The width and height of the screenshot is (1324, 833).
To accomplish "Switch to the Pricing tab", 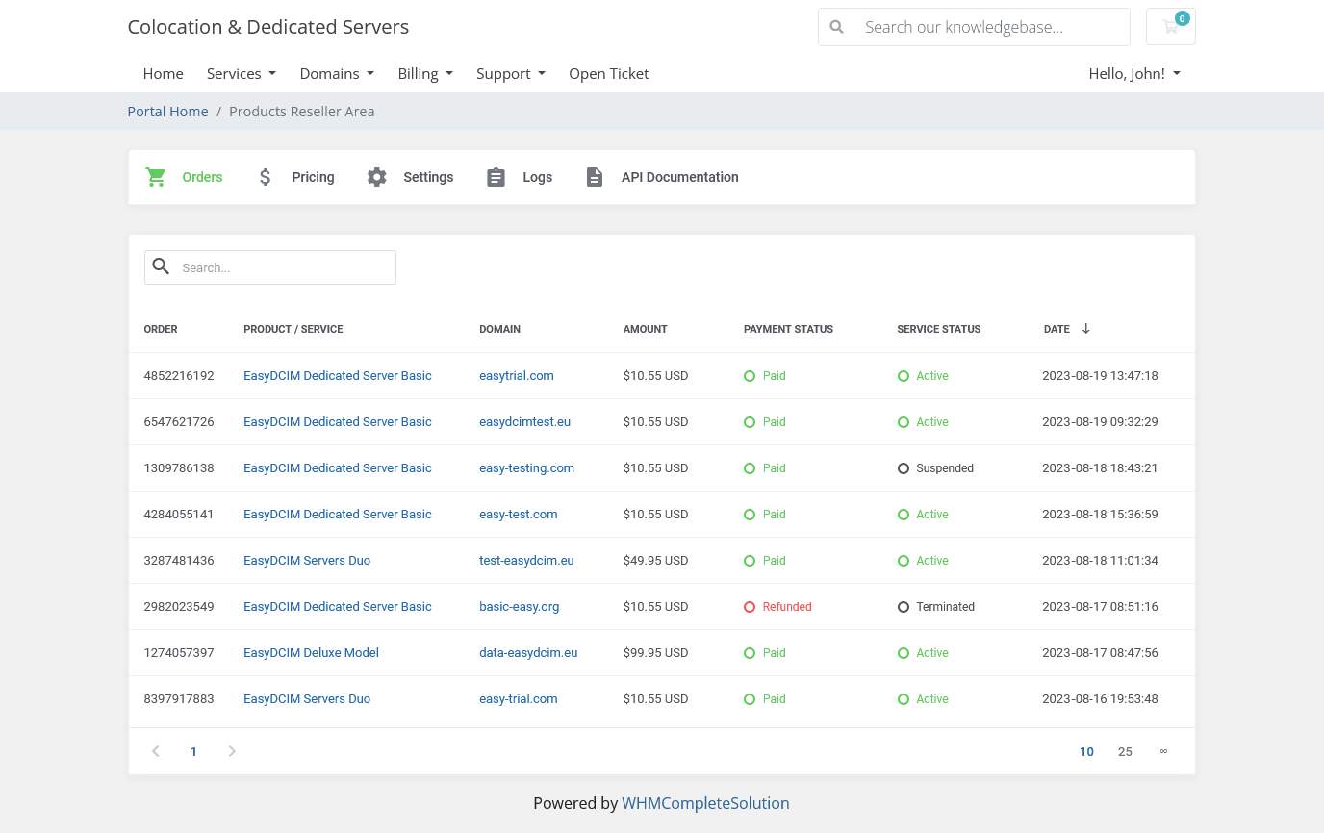I will pyautogui.click(x=295, y=177).
